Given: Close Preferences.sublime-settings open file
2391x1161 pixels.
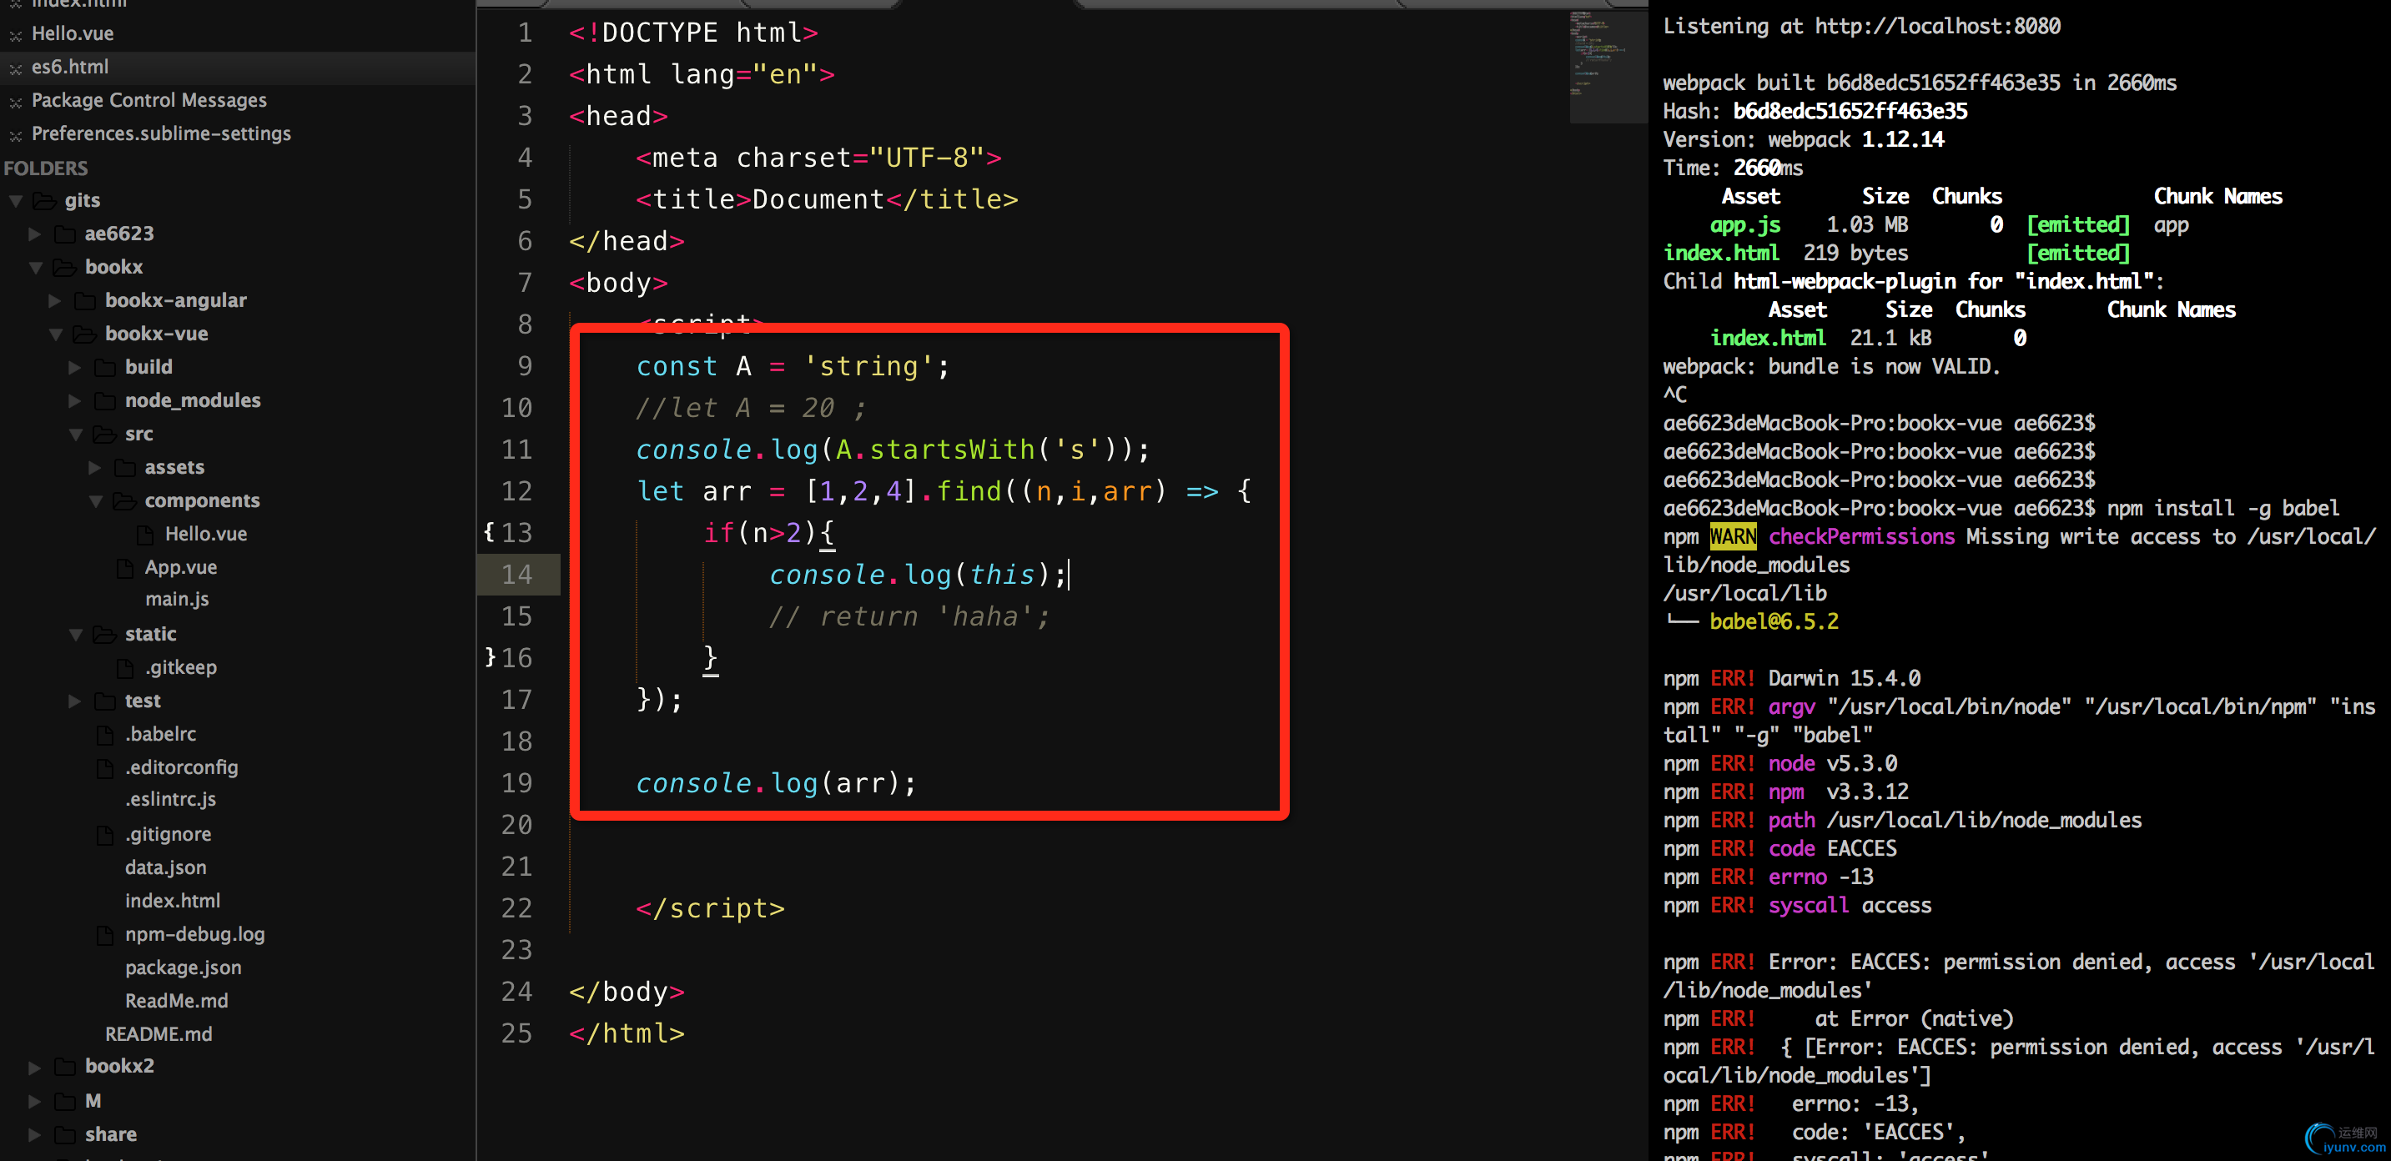Looking at the screenshot, I should [x=15, y=135].
